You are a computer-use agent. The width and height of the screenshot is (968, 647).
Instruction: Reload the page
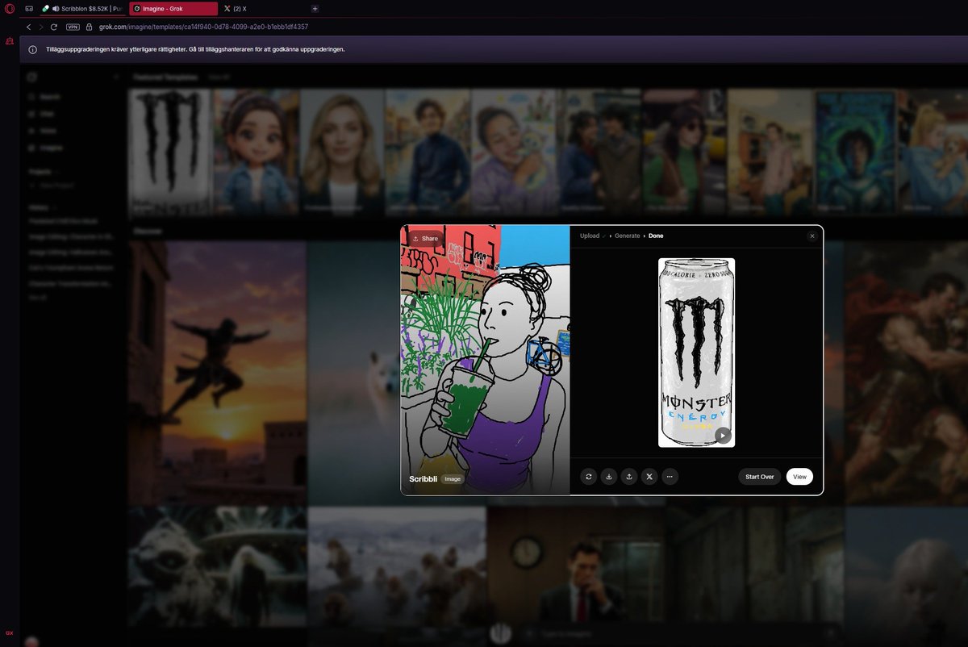tap(54, 27)
